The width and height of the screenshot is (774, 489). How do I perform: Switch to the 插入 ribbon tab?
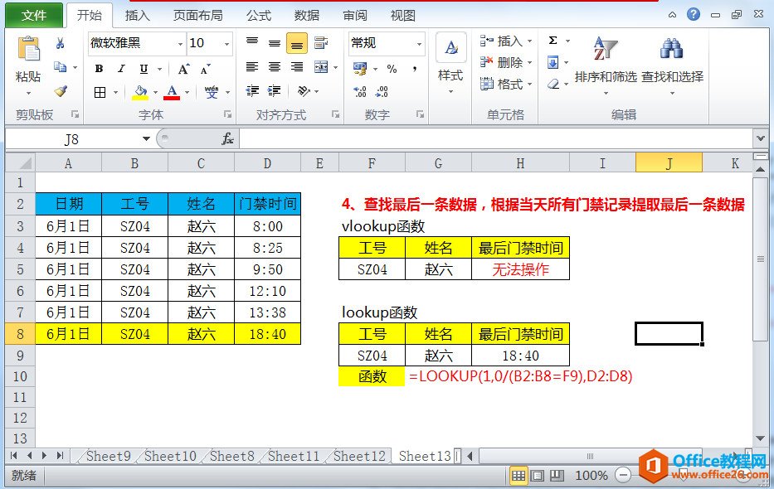click(137, 15)
